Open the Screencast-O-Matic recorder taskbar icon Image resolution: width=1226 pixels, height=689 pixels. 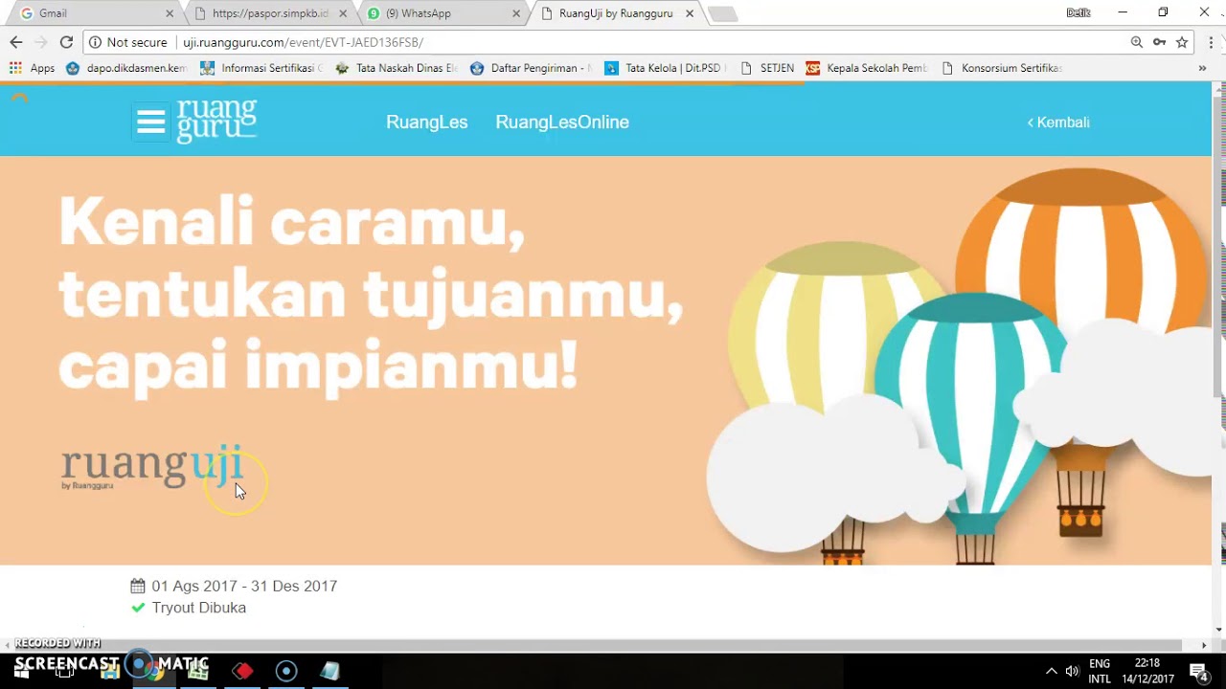coord(286,671)
